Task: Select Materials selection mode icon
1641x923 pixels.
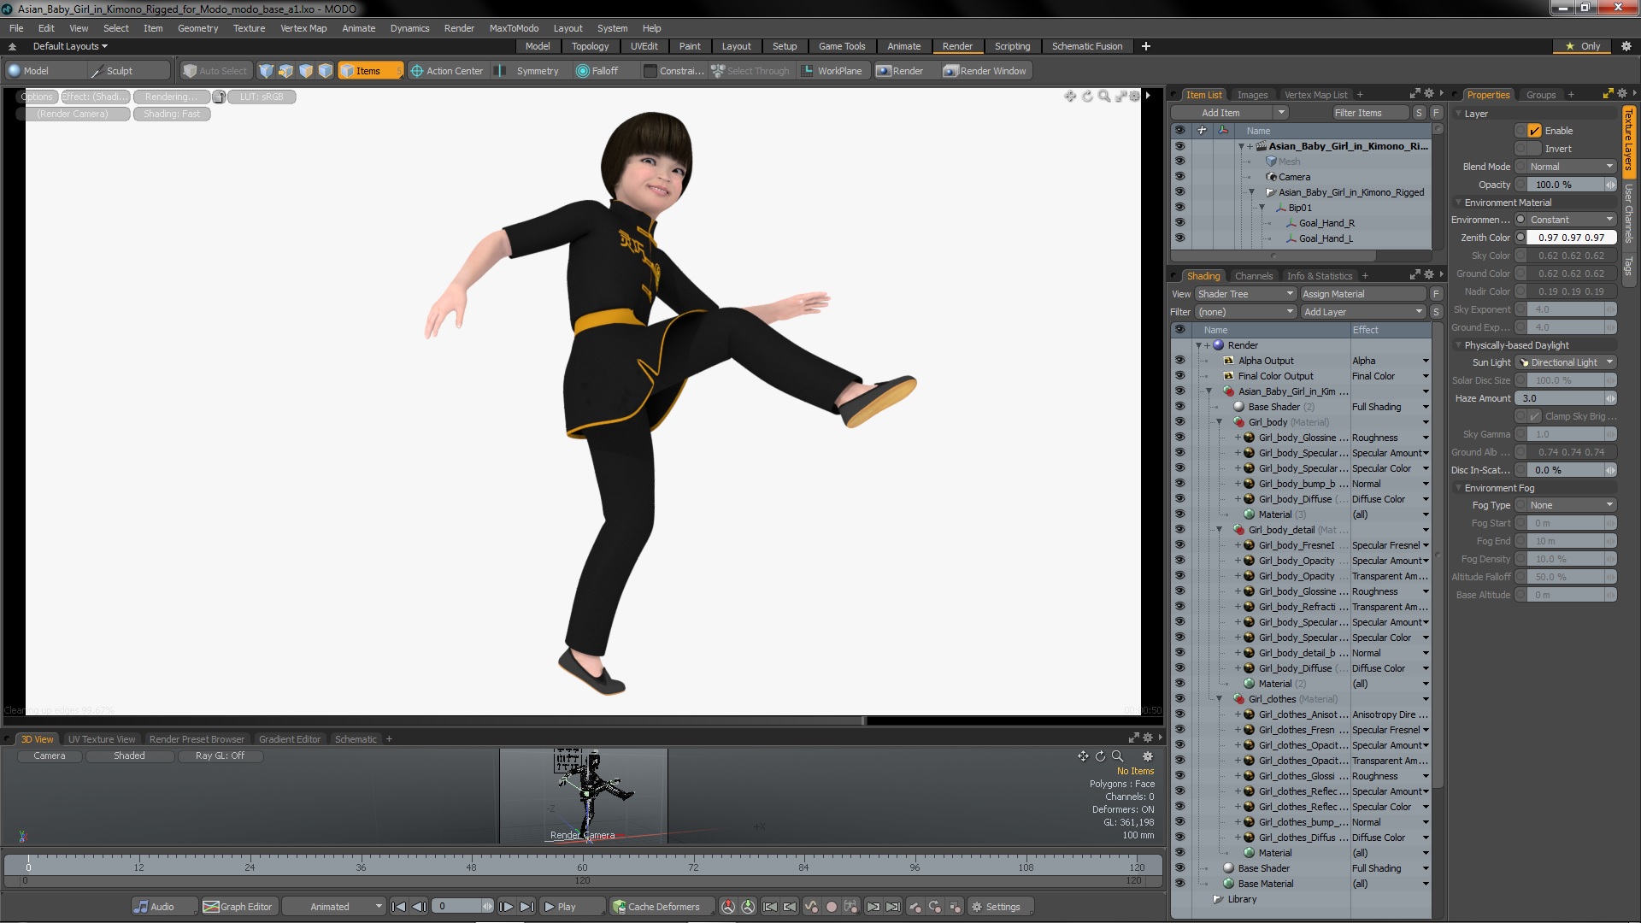Action: point(326,71)
